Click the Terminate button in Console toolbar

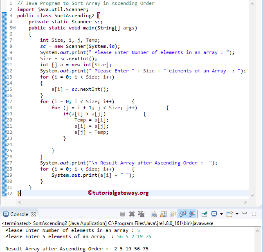[122, 214]
